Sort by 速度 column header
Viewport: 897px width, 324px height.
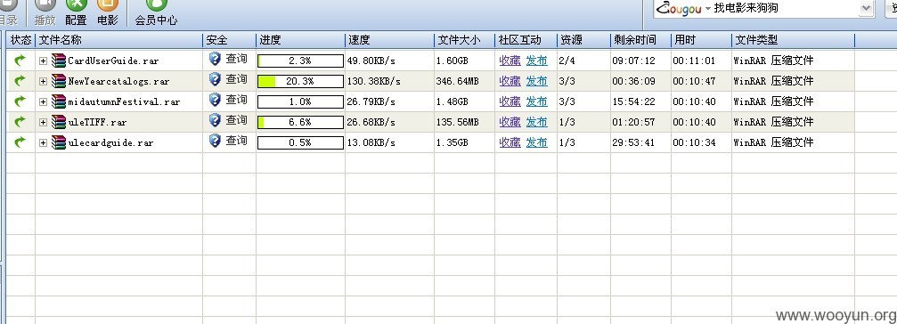pyautogui.click(x=389, y=40)
